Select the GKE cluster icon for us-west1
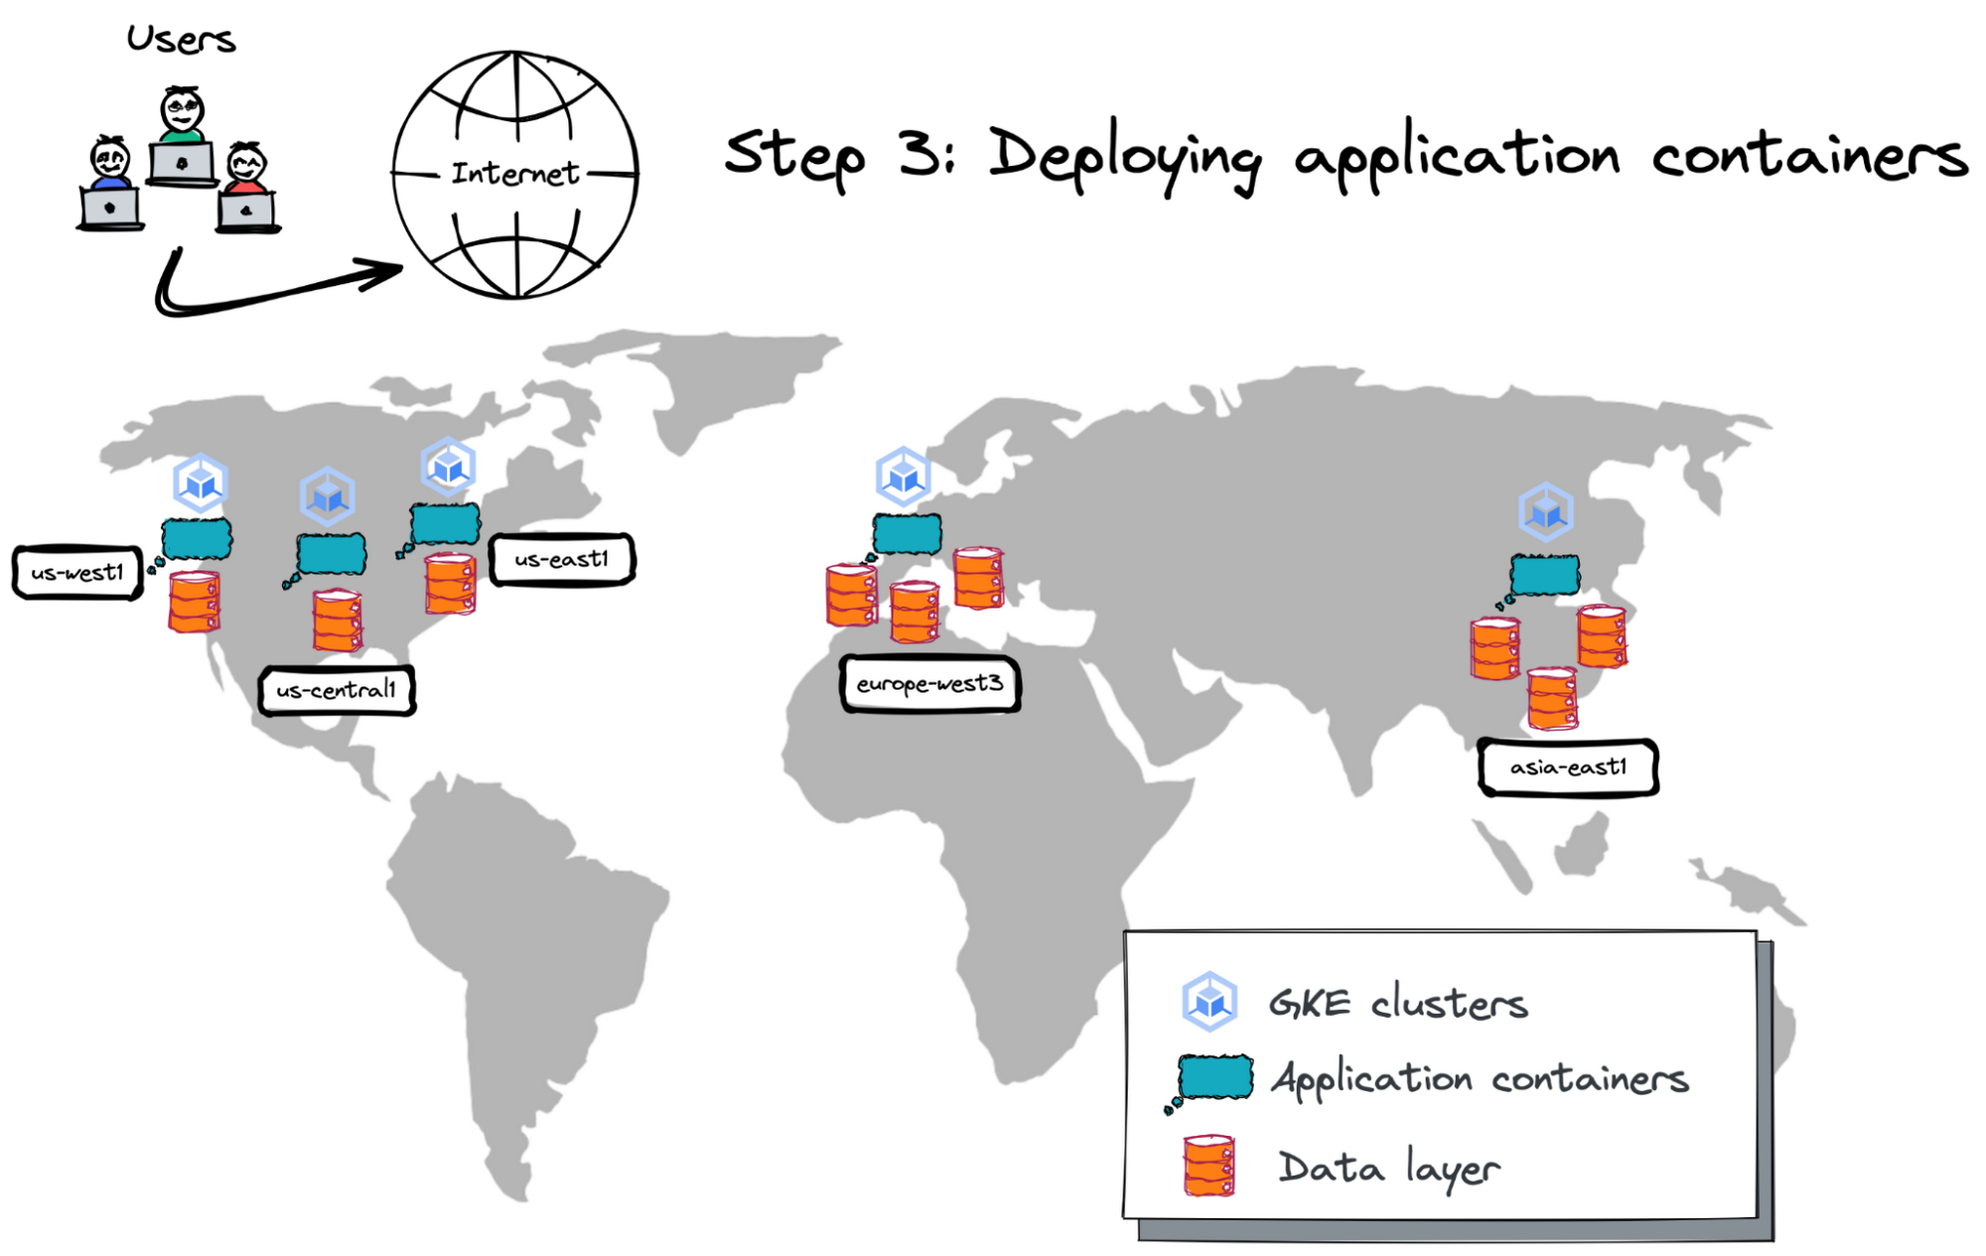Viewport: 1986px width, 1256px height. [201, 483]
